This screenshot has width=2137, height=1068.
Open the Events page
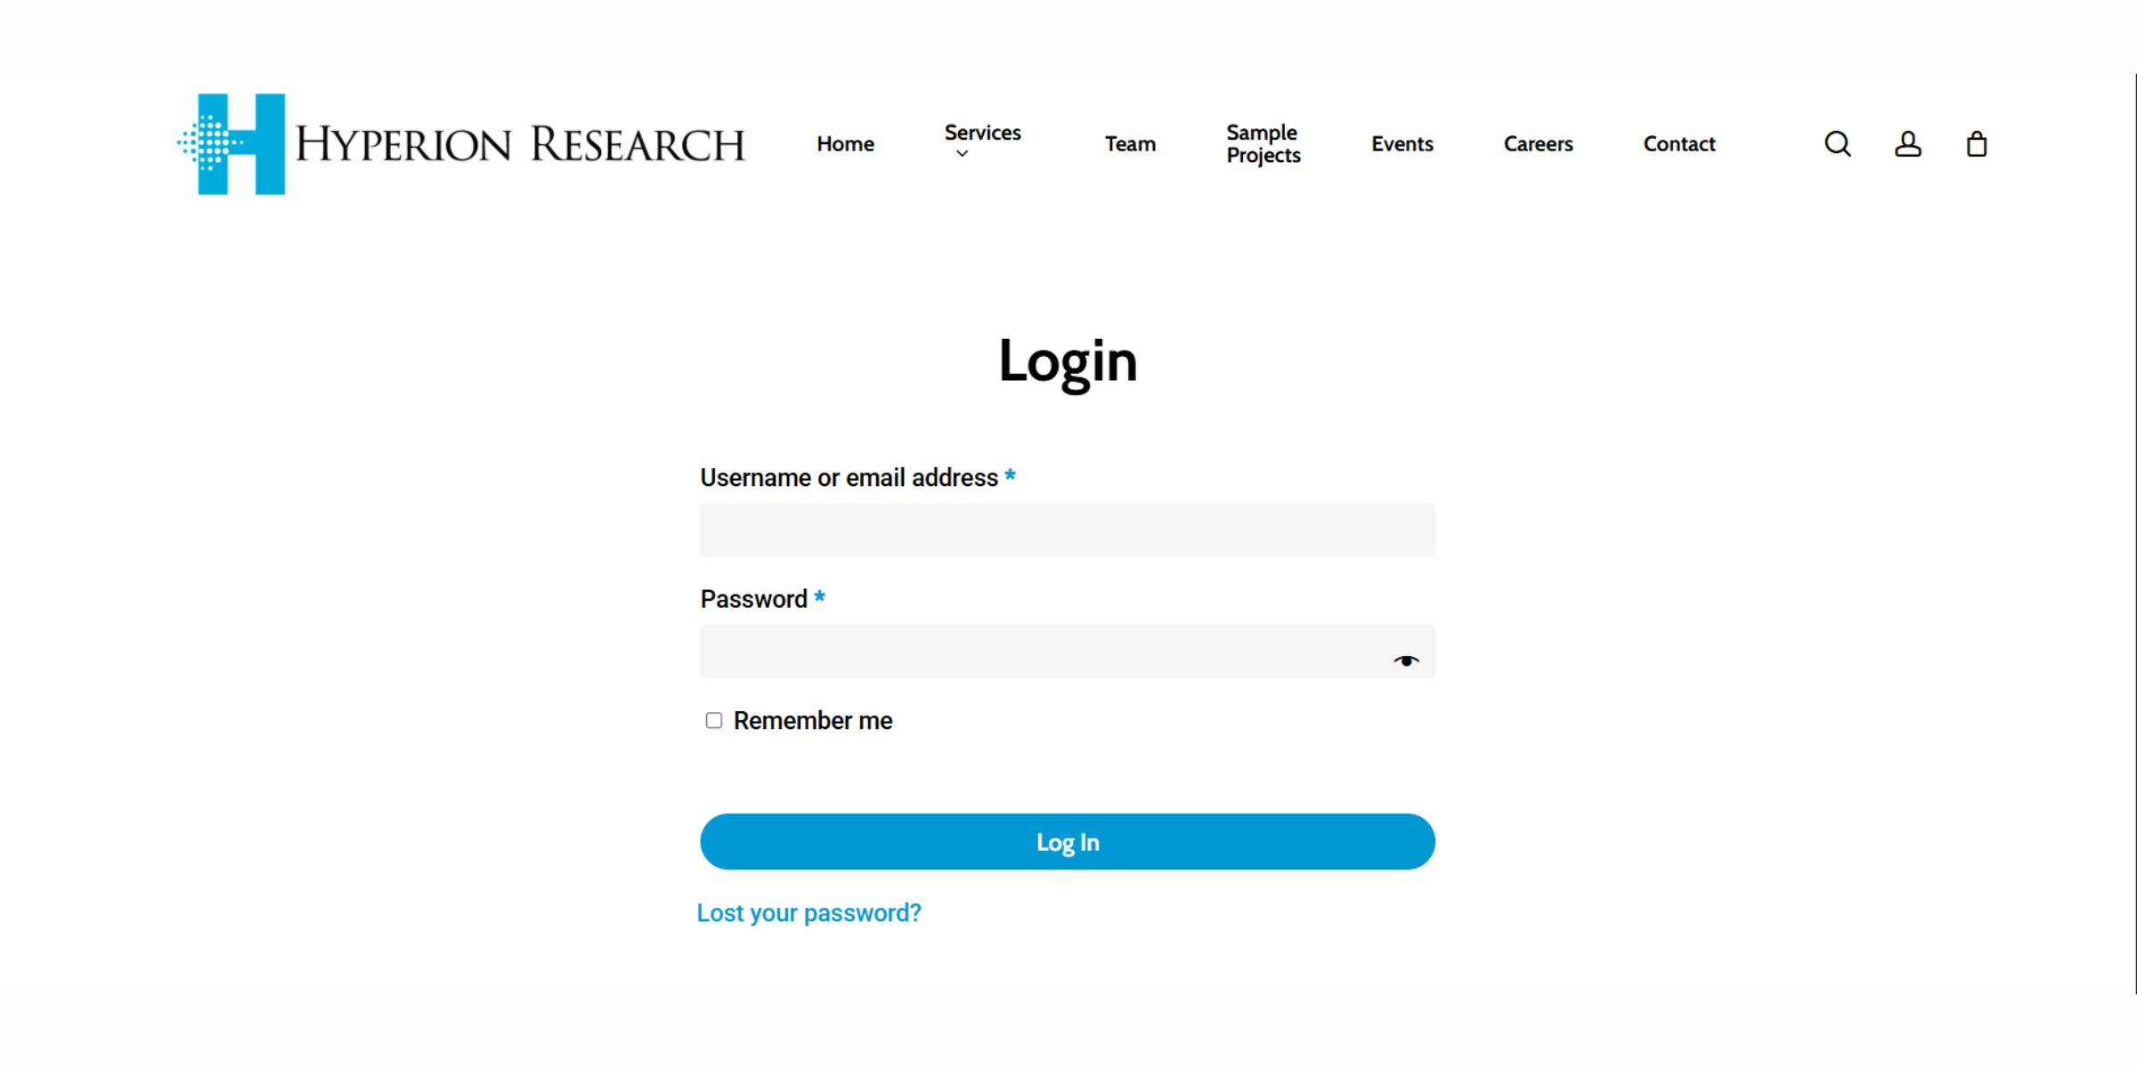1402,143
